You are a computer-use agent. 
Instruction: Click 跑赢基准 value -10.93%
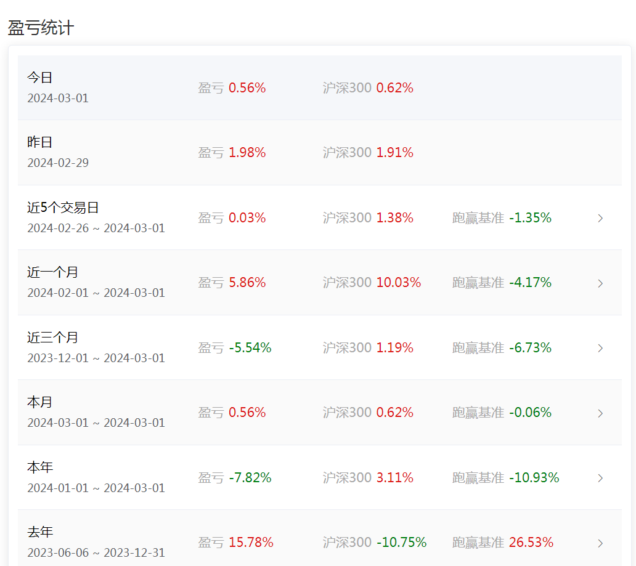coord(534,477)
